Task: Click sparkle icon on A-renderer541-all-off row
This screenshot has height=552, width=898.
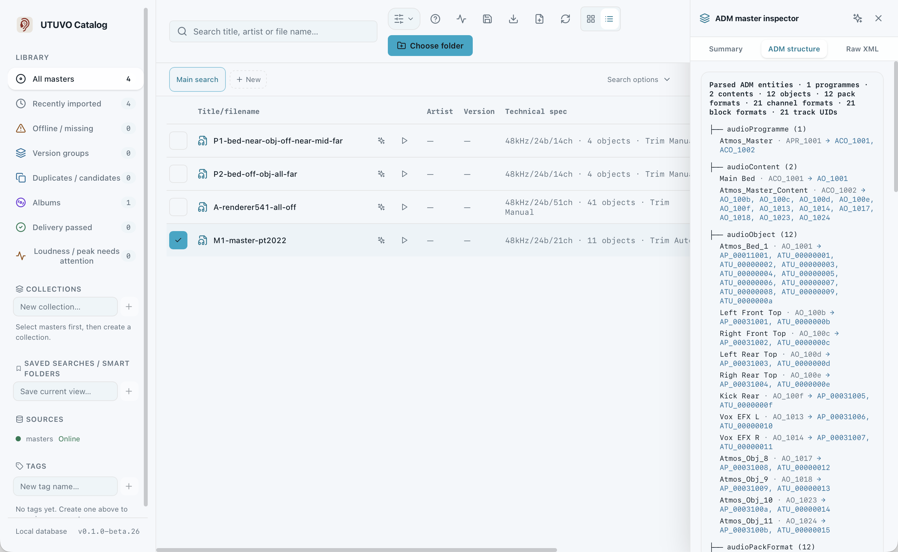Action: point(381,207)
